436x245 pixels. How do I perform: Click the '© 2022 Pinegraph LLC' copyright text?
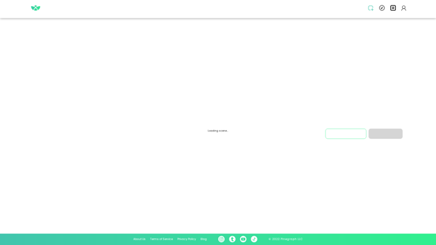(285, 239)
